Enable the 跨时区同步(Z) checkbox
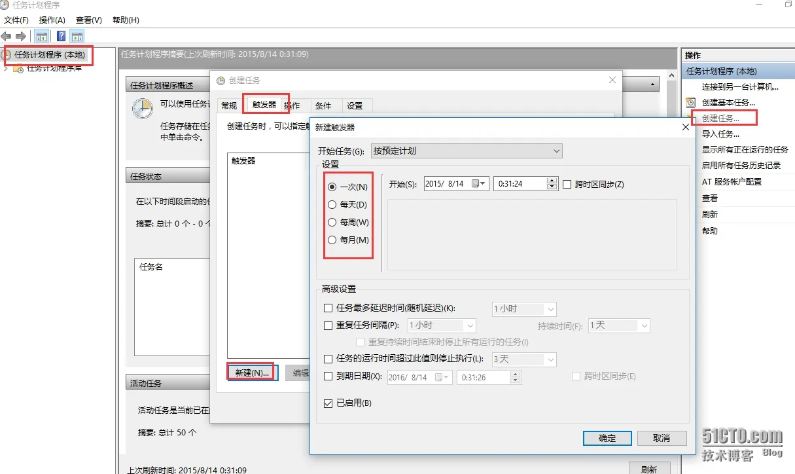Screen dimensions: 795x474 [567, 185]
